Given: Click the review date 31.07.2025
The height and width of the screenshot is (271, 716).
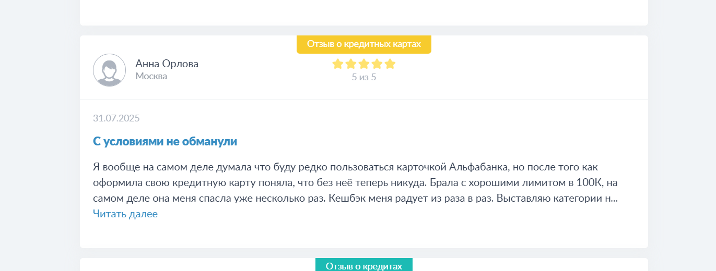Looking at the screenshot, I should [116, 118].
